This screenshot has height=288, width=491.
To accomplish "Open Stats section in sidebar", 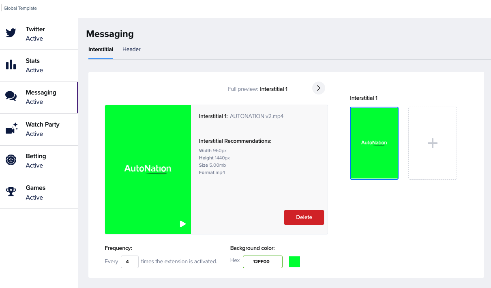I will [x=39, y=65].
